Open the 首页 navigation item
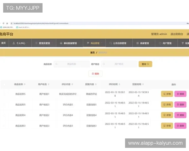Screen dimensions: 189x151 (3, 43)
